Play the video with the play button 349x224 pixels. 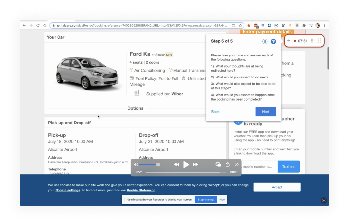[186, 164]
